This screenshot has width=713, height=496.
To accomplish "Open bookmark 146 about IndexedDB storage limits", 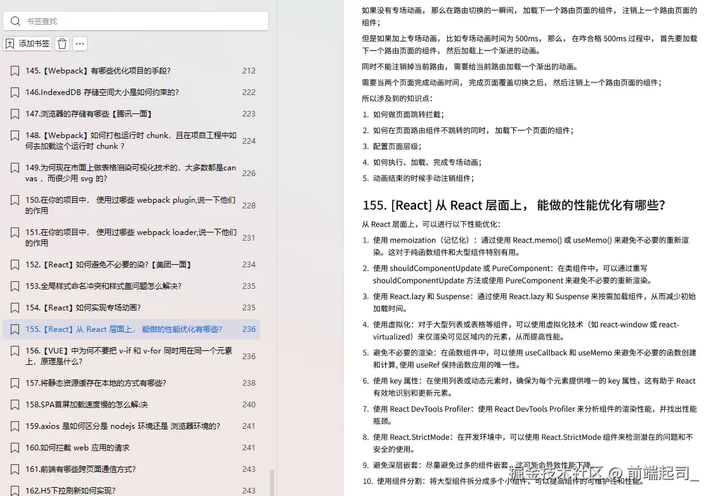I will pos(114,92).
